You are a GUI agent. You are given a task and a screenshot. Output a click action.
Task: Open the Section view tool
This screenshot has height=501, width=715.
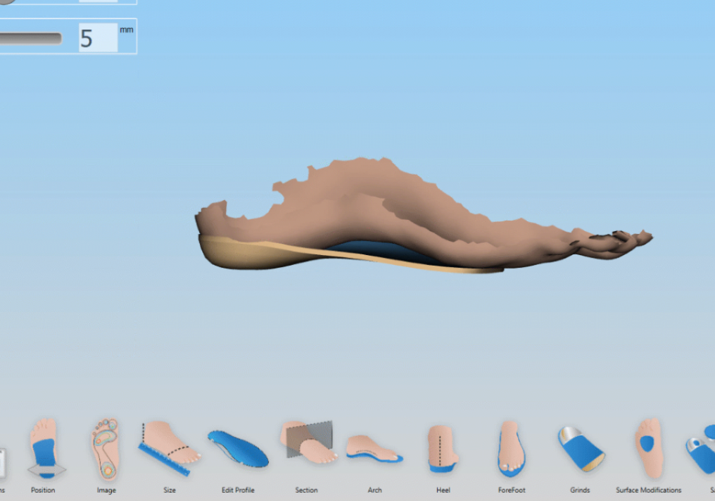[306, 443]
